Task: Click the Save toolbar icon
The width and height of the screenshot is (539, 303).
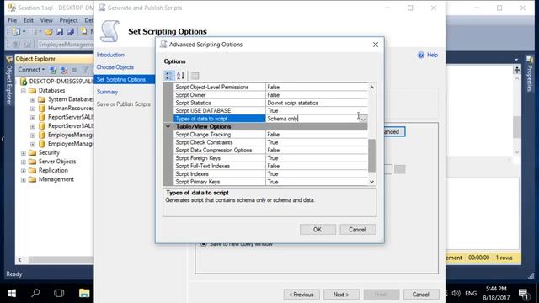Action: (60, 32)
